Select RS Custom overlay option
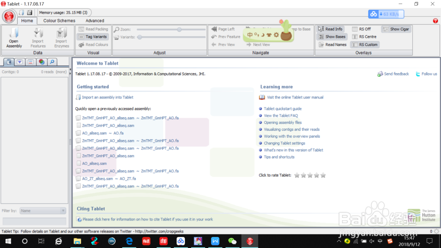Image resolution: width=441 pixels, height=248 pixels. (365, 44)
